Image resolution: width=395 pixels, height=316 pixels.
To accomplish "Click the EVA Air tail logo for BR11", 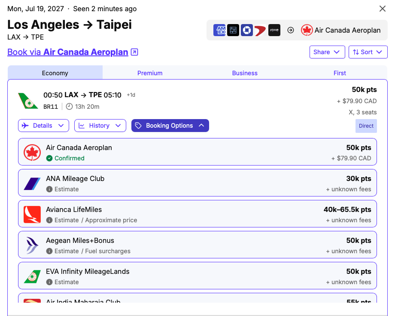I will 28,101.
